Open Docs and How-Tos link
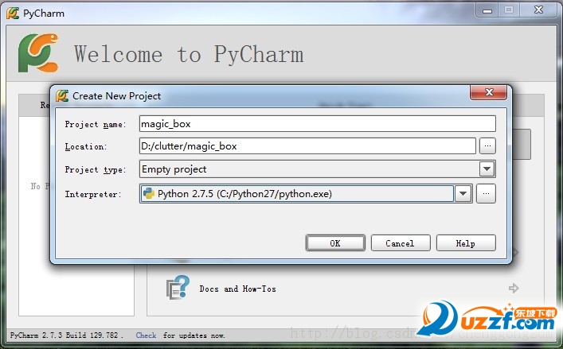The image size is (563, 349). pos(237,289)
